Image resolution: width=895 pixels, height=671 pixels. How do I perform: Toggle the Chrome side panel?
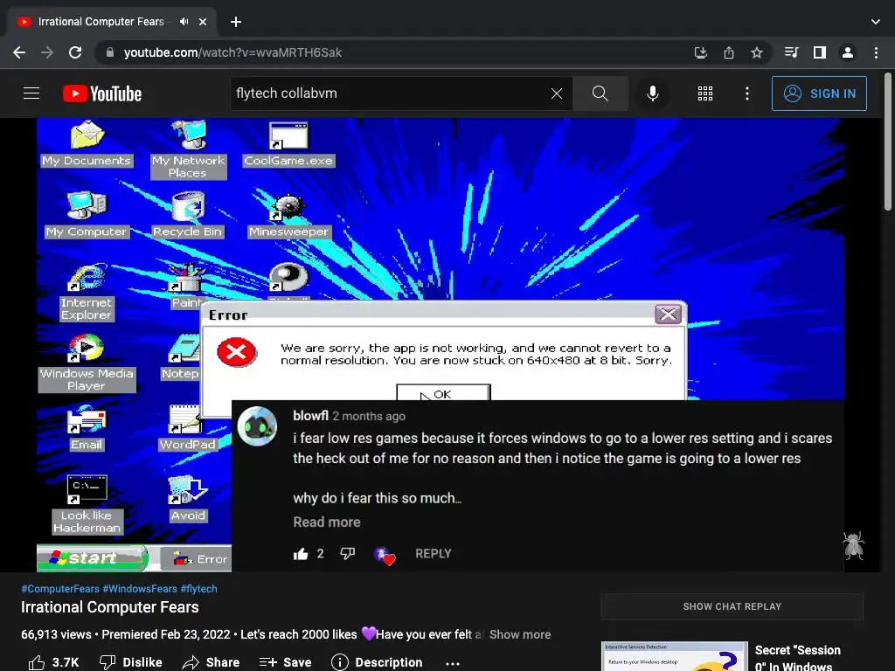820,52
